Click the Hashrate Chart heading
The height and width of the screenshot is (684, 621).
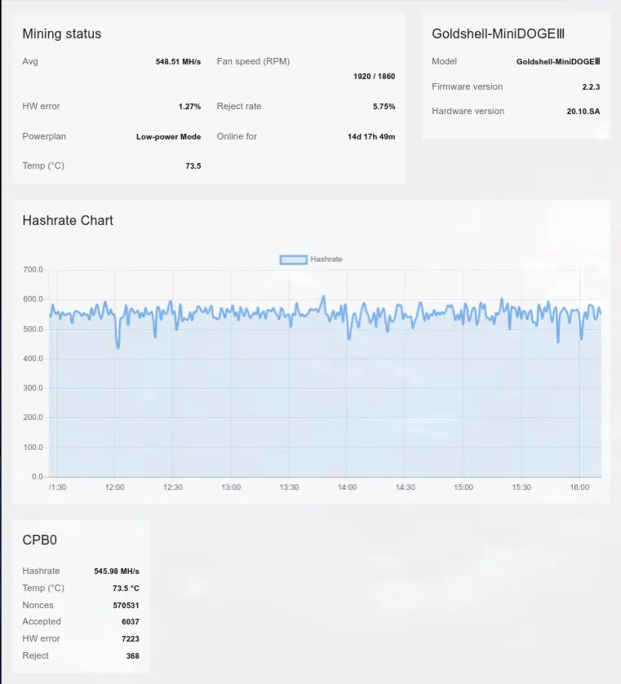pos(68,220)
